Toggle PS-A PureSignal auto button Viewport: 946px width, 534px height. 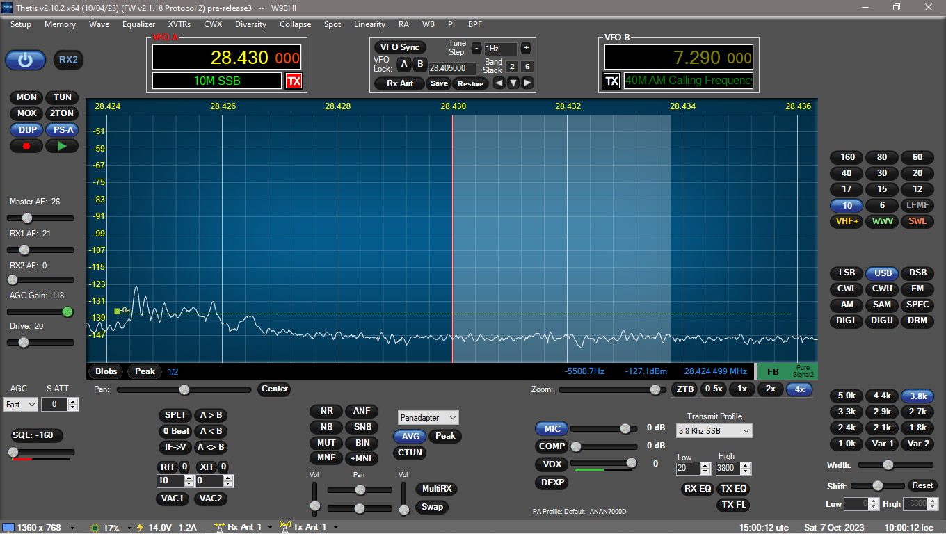click(62, 129)
